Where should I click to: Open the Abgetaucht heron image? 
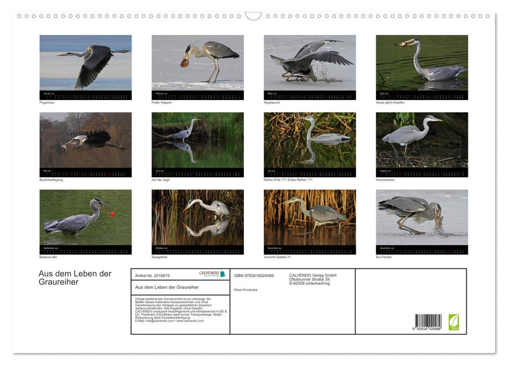(310, 63)
